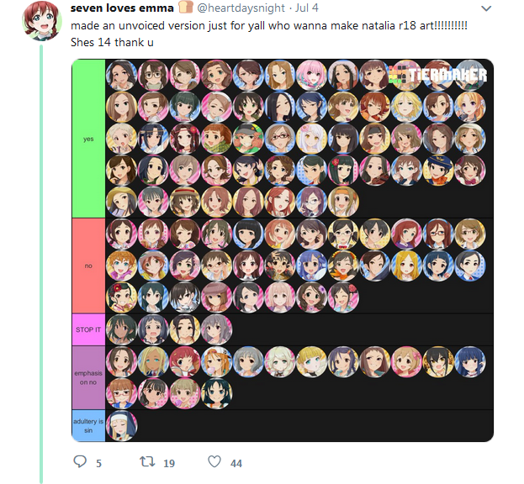Viewport: 524px width, 484px height.
Task: Click the TierMaker logo watermark in the image
Action: [439, 76]
